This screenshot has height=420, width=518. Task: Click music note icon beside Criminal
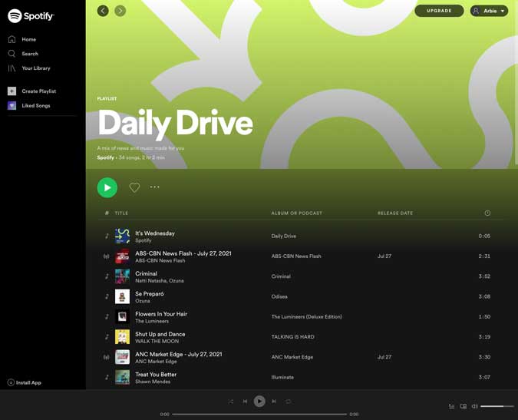click(x=107, y=276)
